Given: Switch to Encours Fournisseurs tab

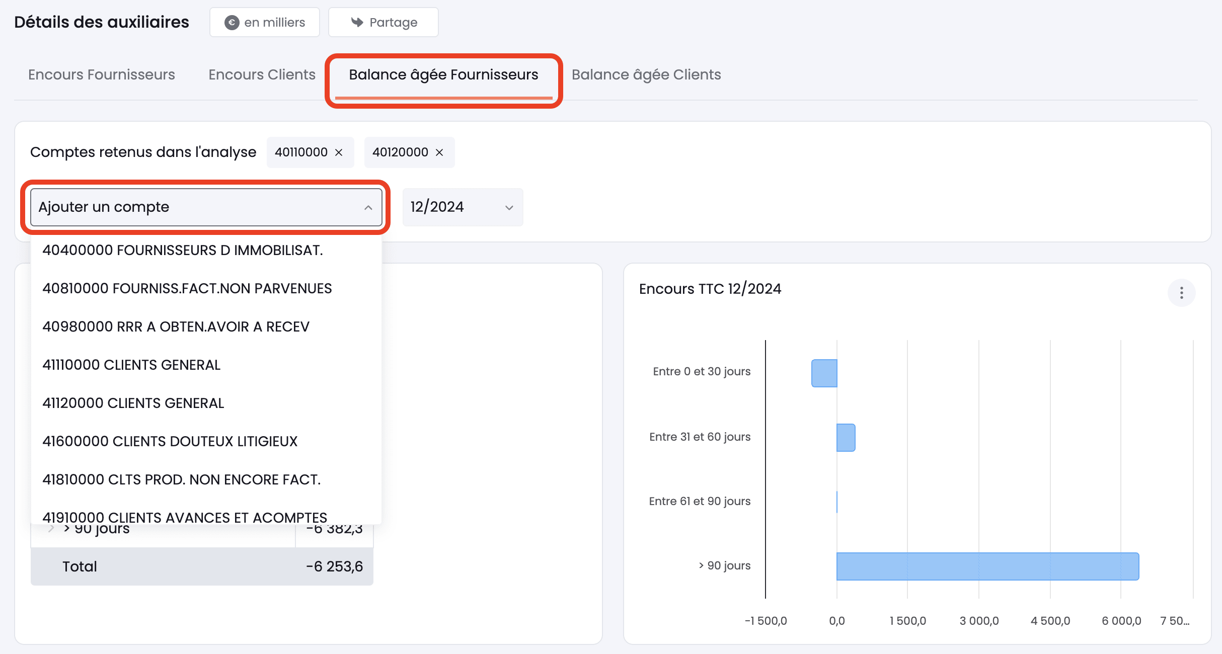Looking at the screenshot, I should (x=102, y=74).
